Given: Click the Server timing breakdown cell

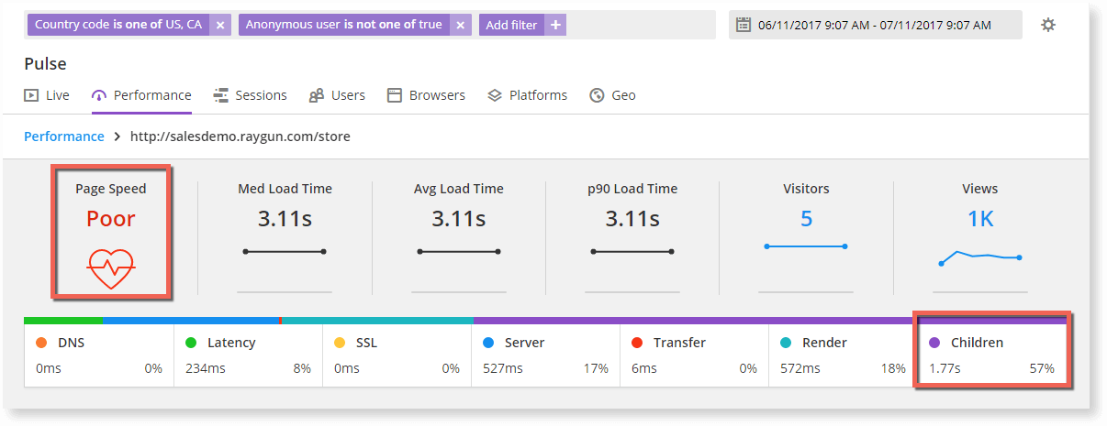Looking at the screenshot, I should pos(545,355).
